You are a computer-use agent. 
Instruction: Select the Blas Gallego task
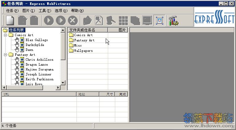[x=37, y=40]
